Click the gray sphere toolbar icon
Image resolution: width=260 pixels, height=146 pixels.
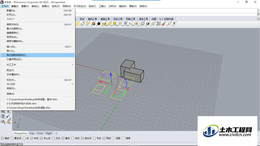tap(142, 24)
